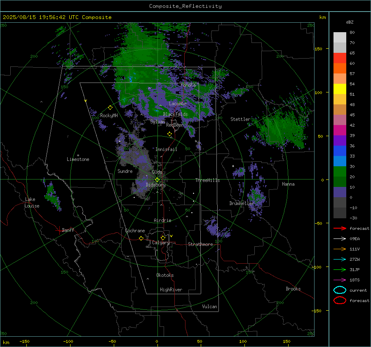
Task: Click the dBZ legend heading
Action: click(350, 22)
